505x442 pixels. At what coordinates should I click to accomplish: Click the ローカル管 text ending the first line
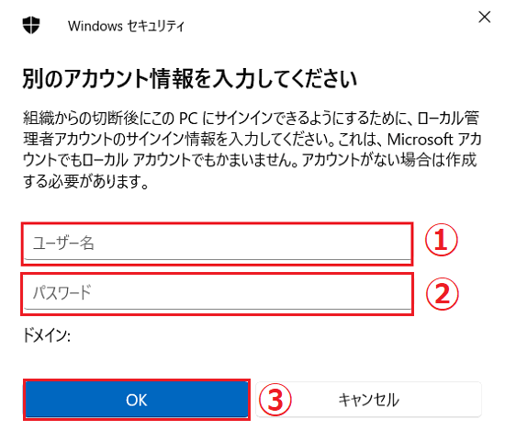(448, 119)
